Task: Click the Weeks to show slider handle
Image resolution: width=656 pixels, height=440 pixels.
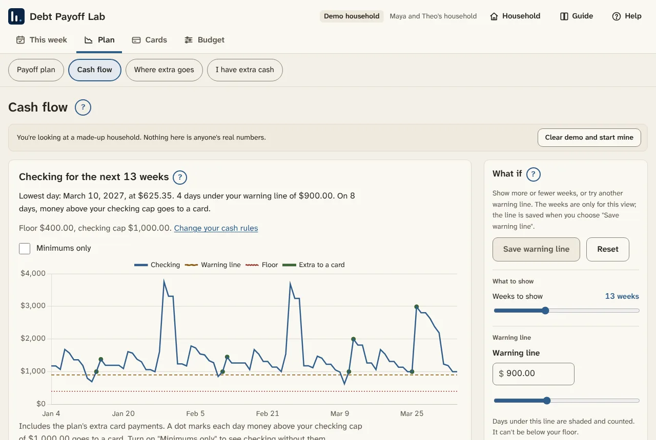Action: (x=545, y=311)
